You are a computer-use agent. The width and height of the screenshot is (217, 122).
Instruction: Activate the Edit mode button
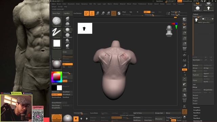(x=86, y=13)
